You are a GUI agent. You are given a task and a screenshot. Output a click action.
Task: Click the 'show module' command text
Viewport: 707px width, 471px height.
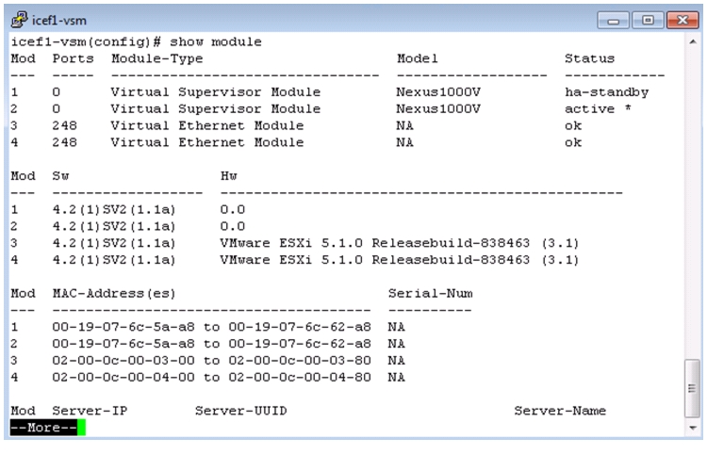216,41
